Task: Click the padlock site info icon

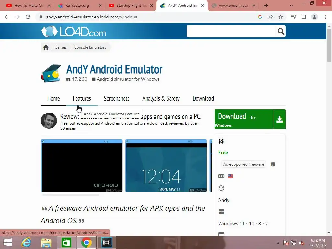Action: tap(41, 17)
